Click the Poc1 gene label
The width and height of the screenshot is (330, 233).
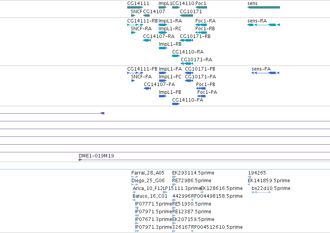coord(201,3)
